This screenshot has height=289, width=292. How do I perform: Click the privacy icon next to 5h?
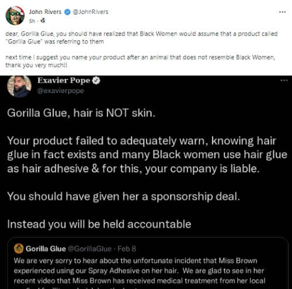(x=43, y=20)
